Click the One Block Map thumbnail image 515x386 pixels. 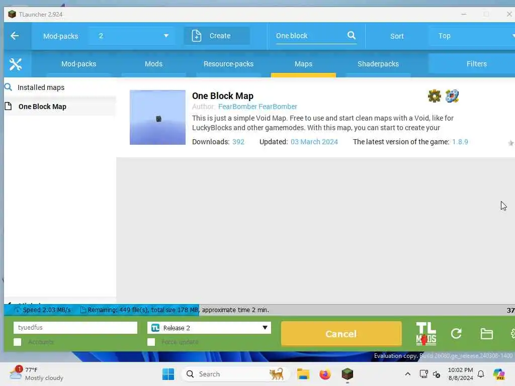(x=157, y=117)
